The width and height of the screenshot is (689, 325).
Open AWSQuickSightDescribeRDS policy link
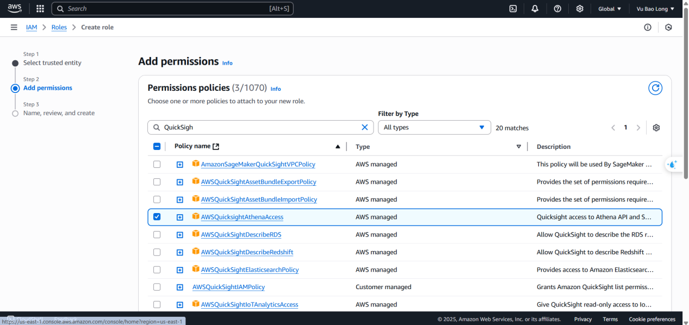(x=241, y=235)
